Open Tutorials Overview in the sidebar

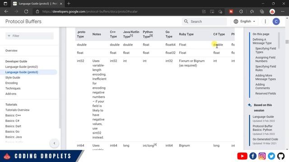click(17, 110)
